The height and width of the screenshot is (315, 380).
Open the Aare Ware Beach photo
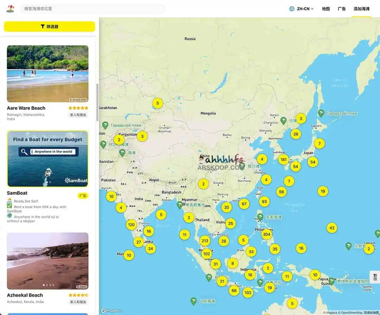tap(47, 73)
